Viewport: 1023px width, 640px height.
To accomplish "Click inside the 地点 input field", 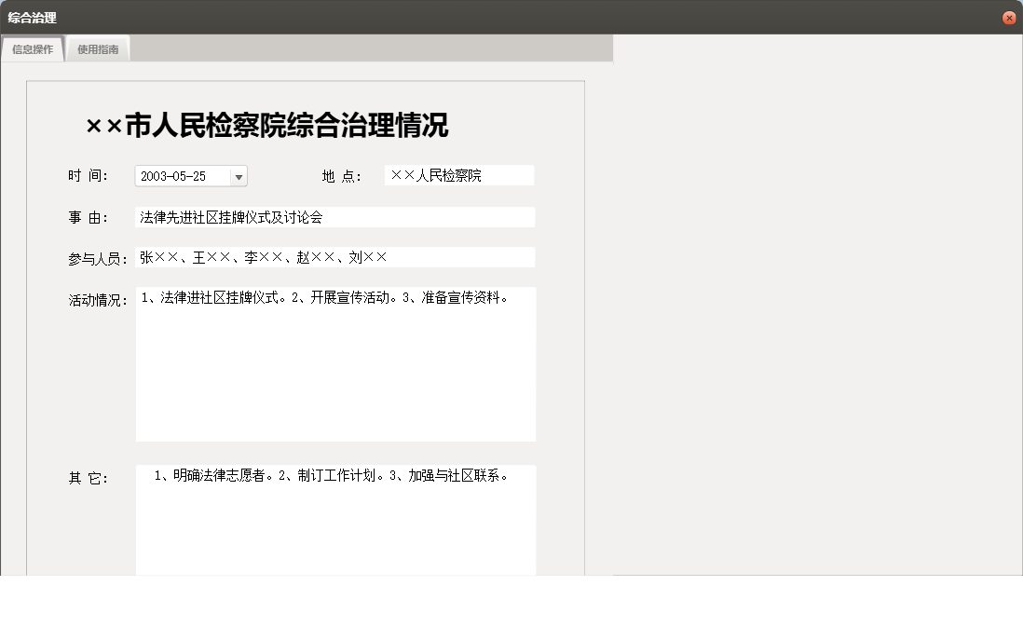I will tap(457, 175).
